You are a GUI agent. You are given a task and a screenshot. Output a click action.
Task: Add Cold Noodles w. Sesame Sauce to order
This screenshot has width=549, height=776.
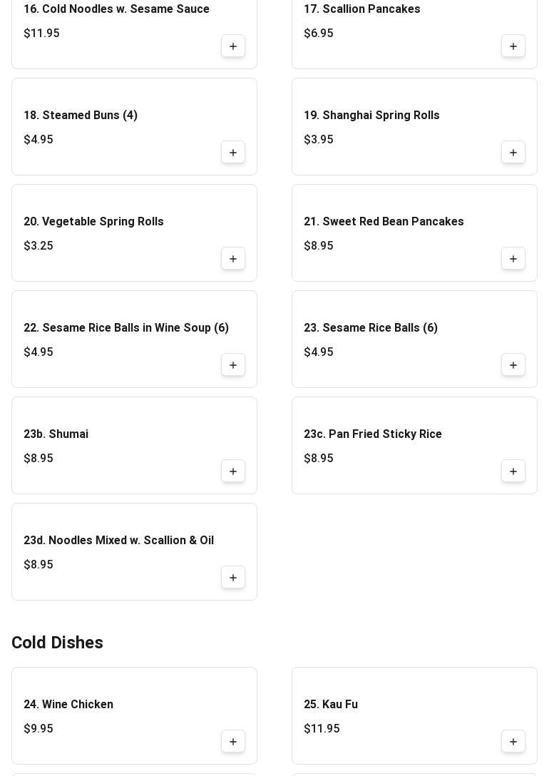(x=233, y=46)
